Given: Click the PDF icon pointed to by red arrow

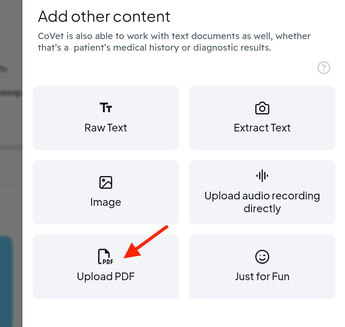Looking at the screenshot, I should coord(106,256).
